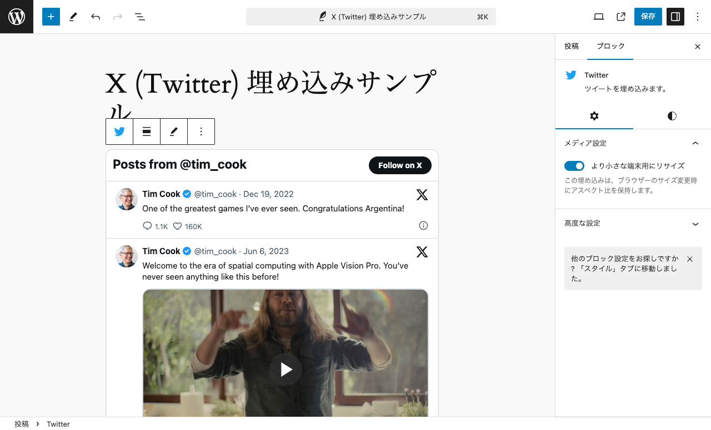Click the Dec 19, 2022 date link
711x430 pixels.
click(268, 194)
